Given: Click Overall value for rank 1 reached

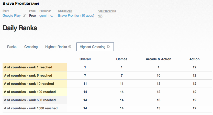Looking at the screenshot, I should (85, 67).
